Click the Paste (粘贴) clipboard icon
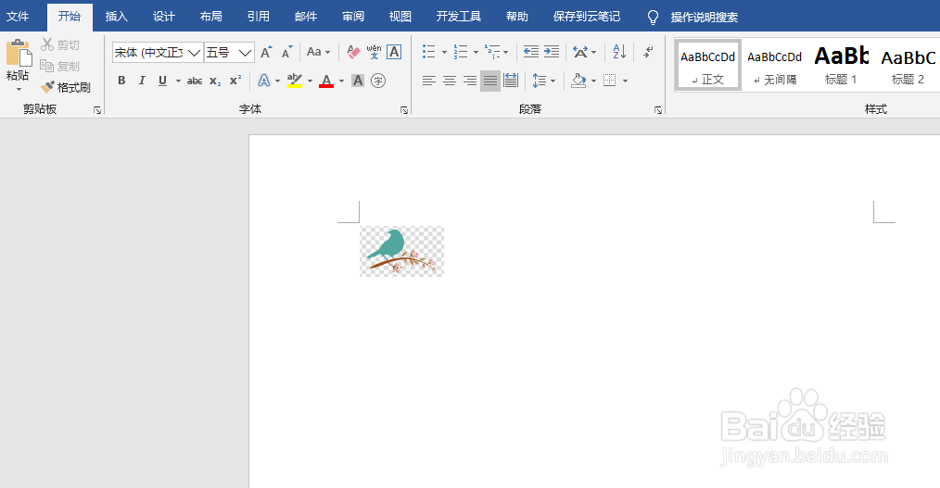This screenshot has height=488, width=940. pos(19,54)
